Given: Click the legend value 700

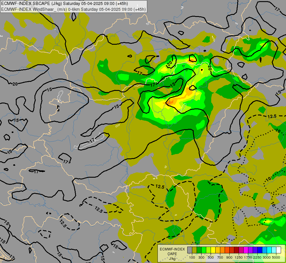Looking at the screenshot, I should coord(220,257).
